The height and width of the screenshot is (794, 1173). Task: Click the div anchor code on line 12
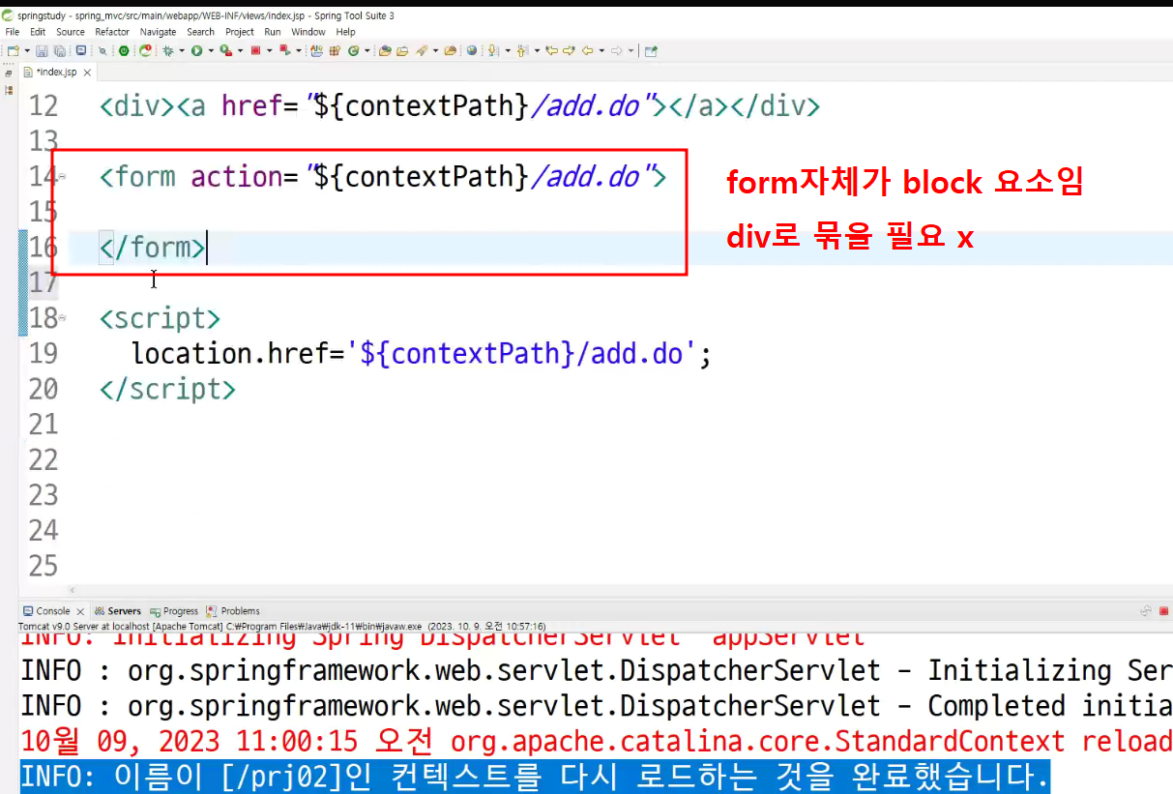click(459, 106)
